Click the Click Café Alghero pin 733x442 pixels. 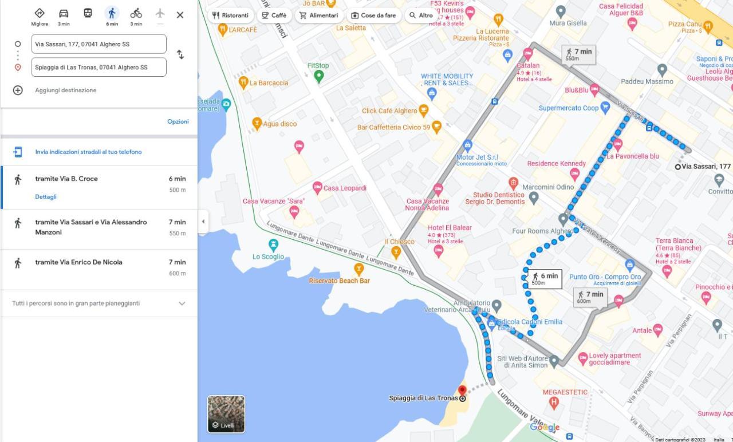[x=424, y=110]
